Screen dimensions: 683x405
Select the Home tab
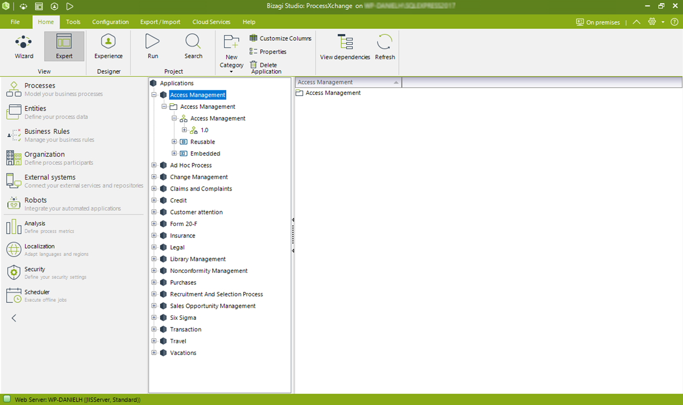click(x=46, y=22)
